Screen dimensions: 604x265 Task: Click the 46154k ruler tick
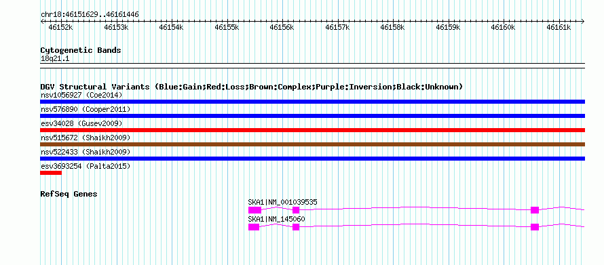coord(172,27)
